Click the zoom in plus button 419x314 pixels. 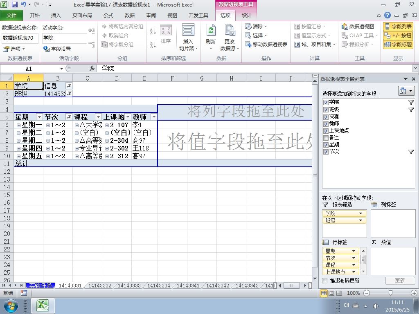click(x=414, y=293)
